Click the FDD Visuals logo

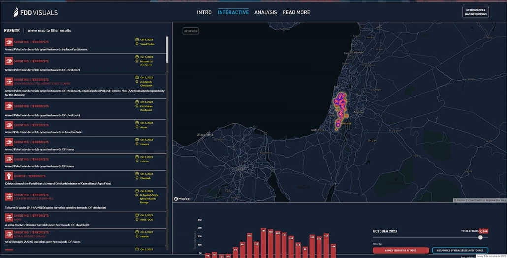[x=35, y=12]
